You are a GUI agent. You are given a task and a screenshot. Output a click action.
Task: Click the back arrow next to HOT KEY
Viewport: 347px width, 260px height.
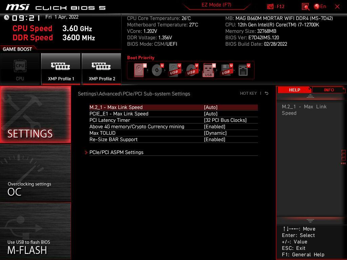coord(267,93)
